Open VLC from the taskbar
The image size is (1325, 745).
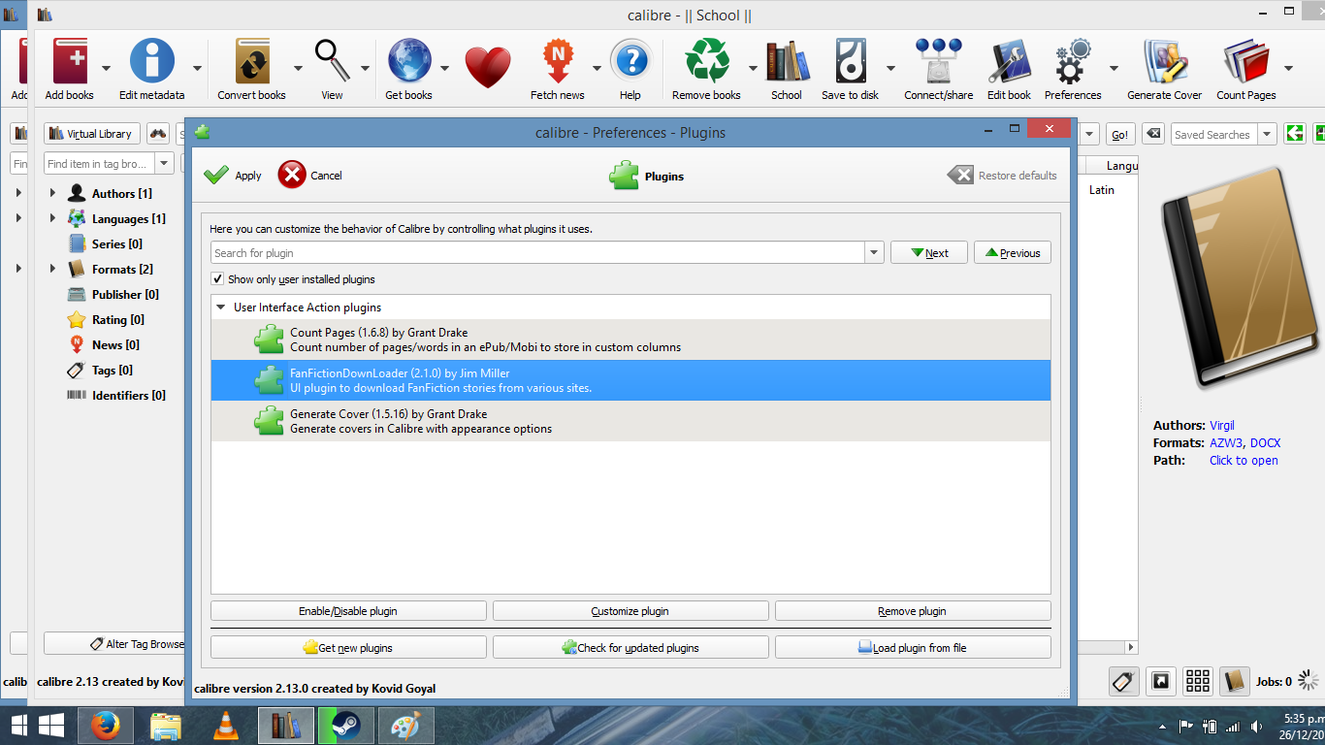coord(226,726)
